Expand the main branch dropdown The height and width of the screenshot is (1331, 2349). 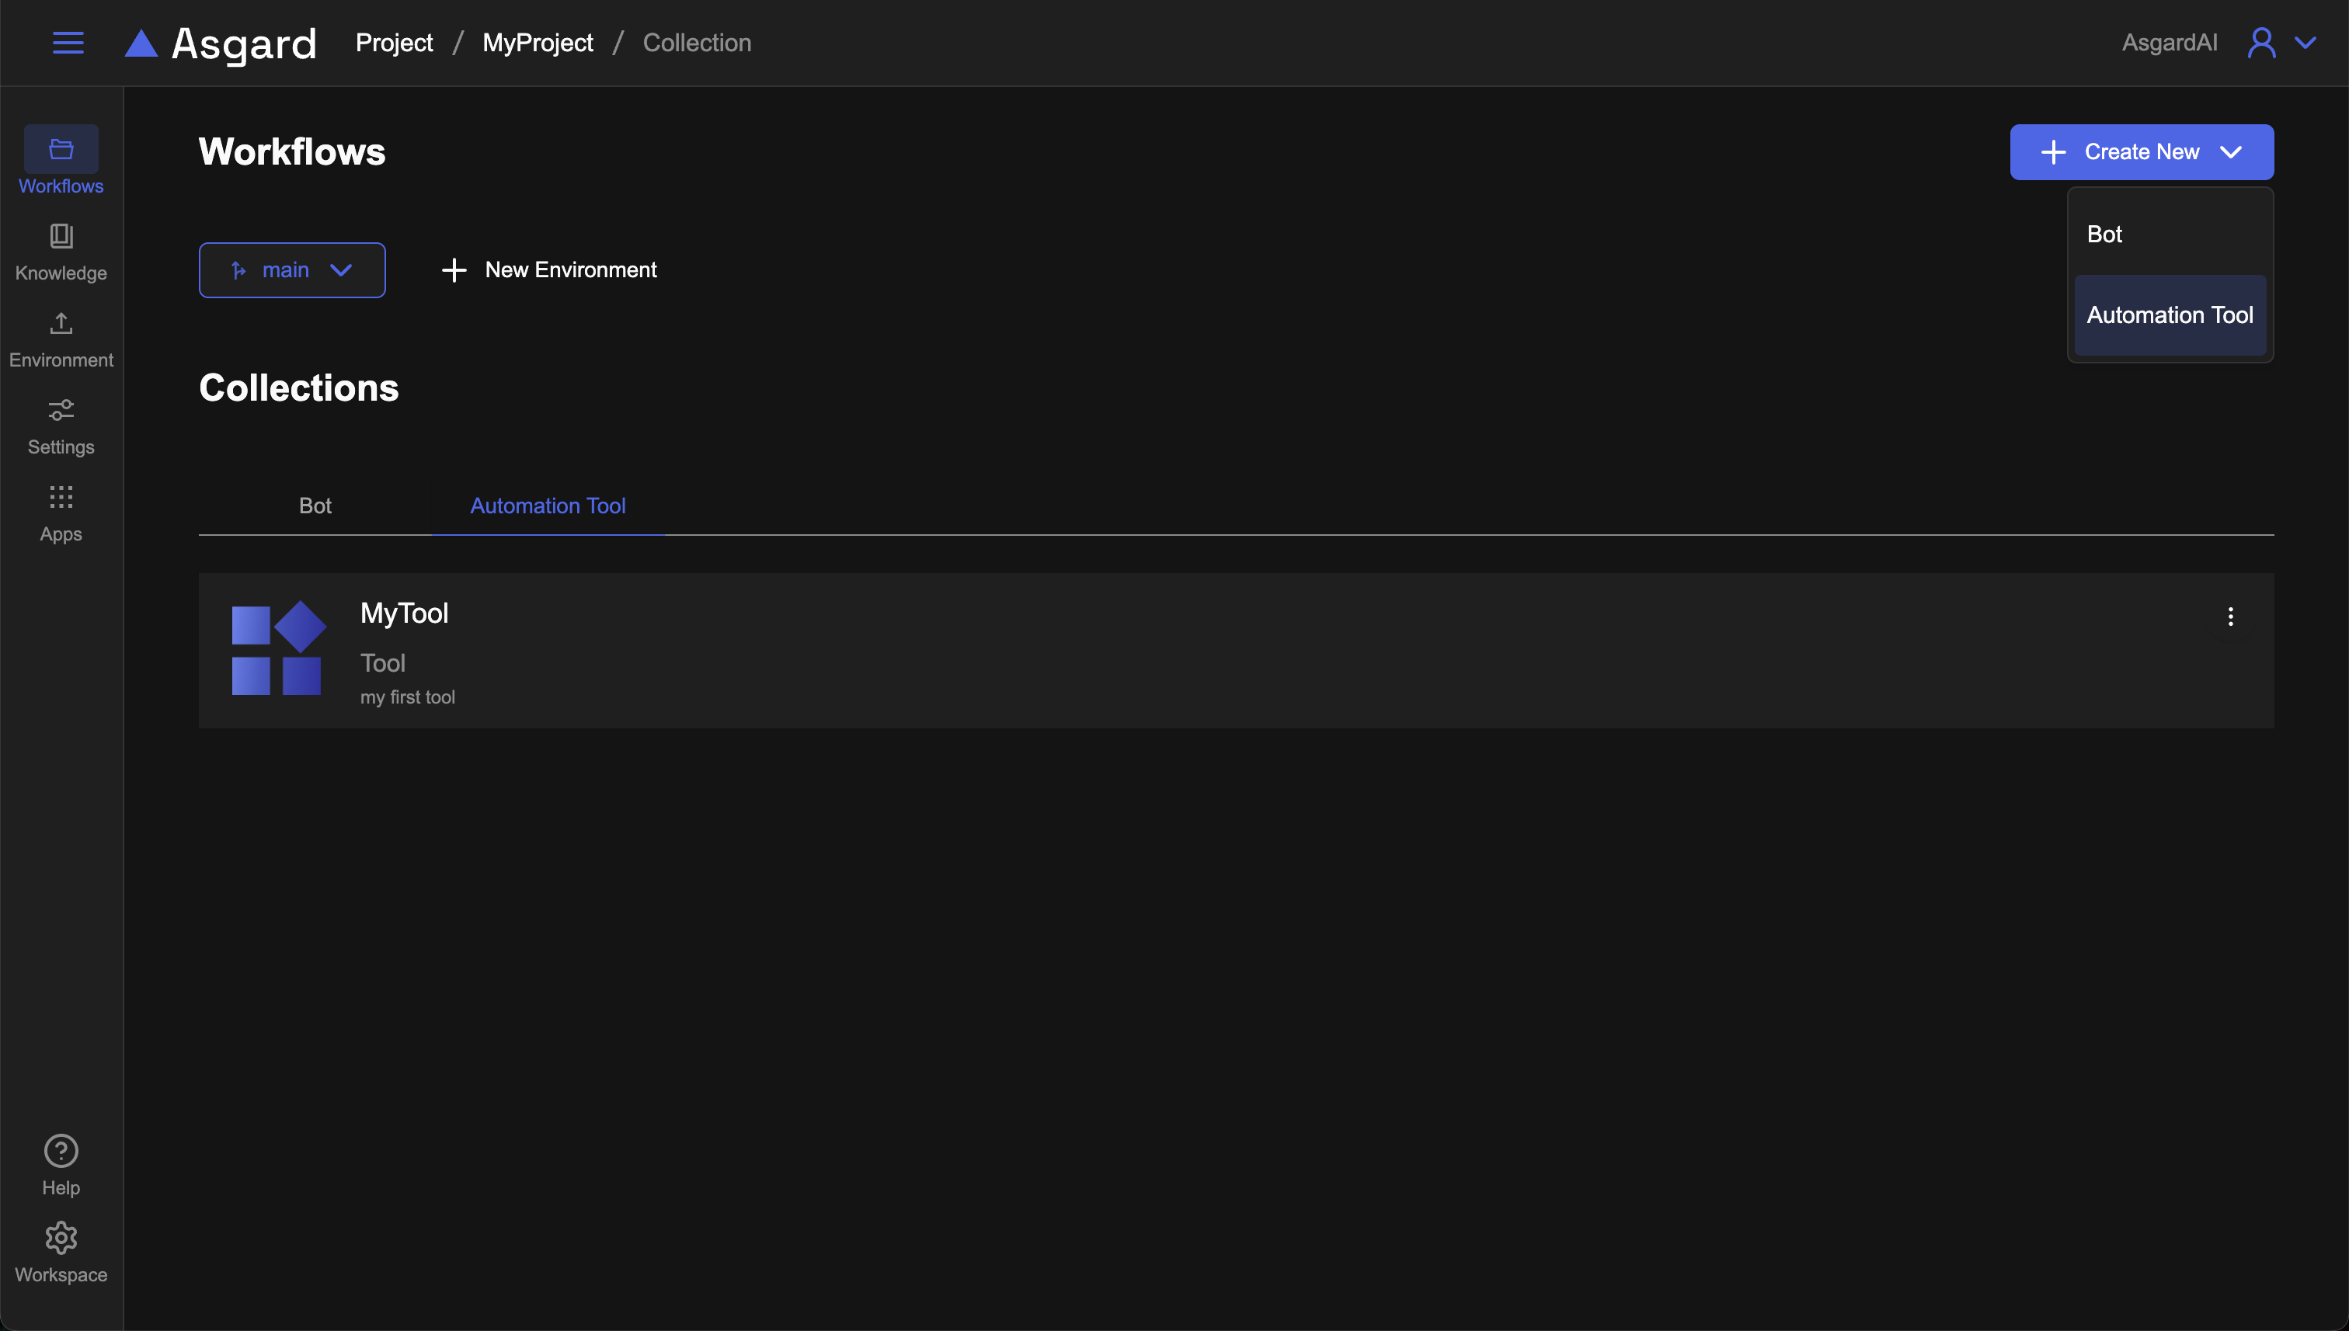291,269
